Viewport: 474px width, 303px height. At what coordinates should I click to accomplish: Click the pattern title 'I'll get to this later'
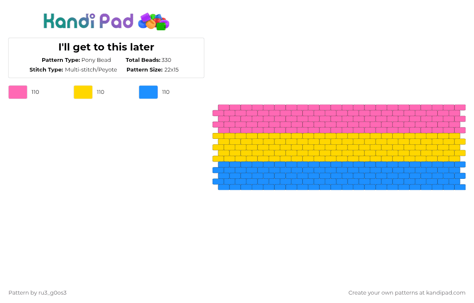coord(106,47)
